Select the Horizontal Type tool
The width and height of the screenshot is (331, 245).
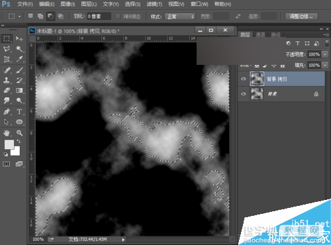tap(19, 112)
